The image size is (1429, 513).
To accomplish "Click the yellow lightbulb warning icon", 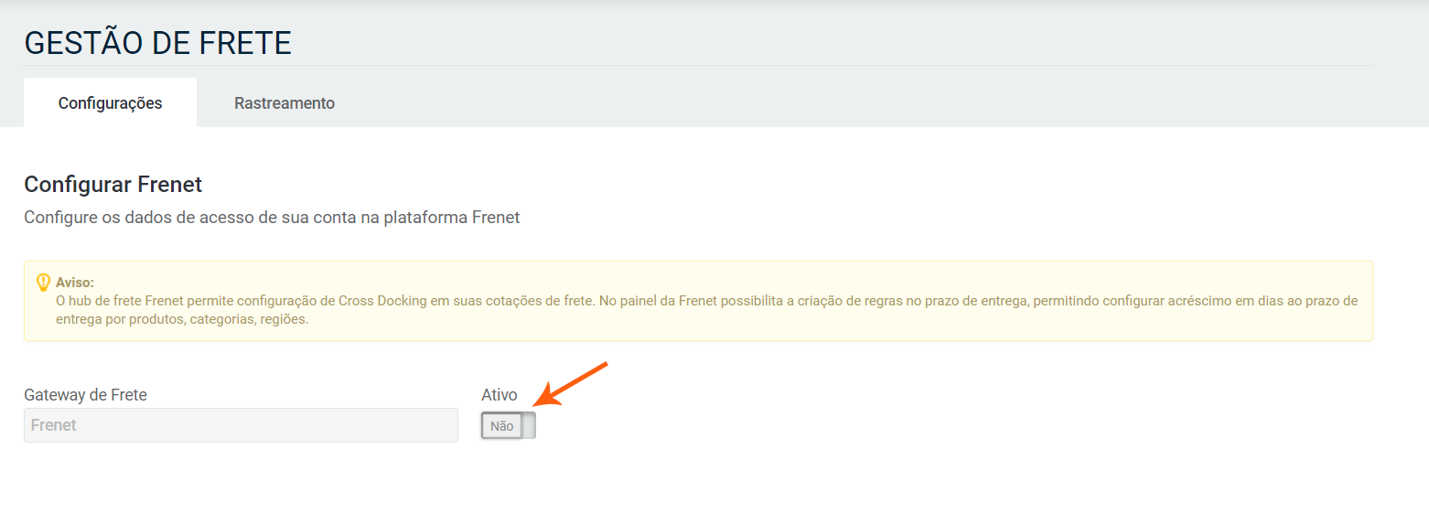I will tap(43, 283).
